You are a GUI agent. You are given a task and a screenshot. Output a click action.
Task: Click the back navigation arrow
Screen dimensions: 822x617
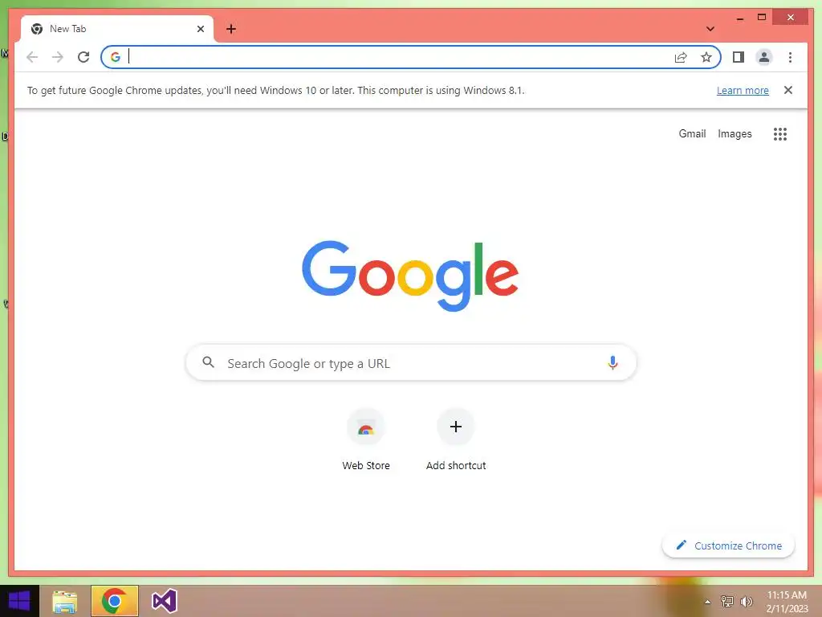(x=32, y=57)
